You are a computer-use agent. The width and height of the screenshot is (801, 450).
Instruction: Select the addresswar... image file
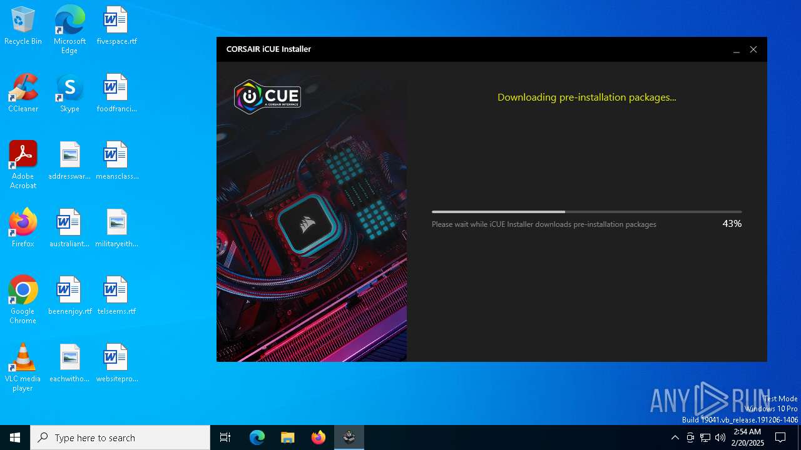coord(69,161)
